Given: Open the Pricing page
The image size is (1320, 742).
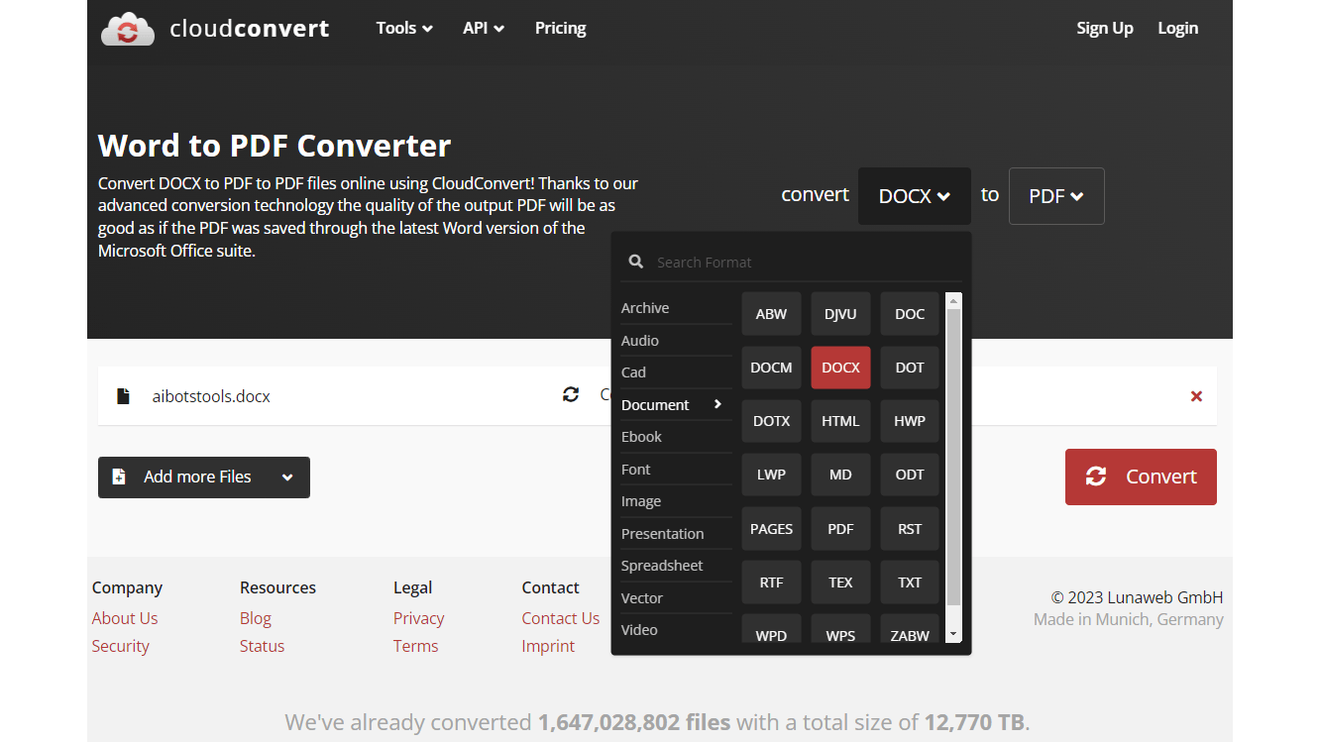Looking at the screenshot, I should [x=561, y=28].
